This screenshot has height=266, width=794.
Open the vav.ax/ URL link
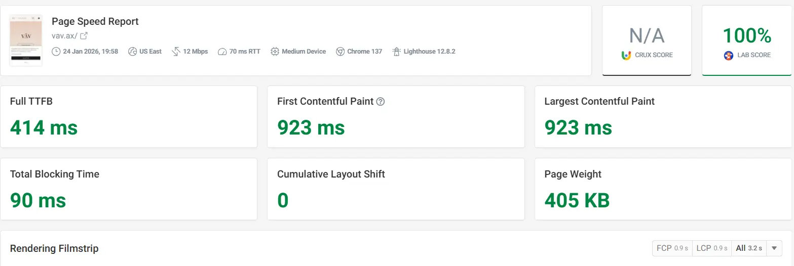click(65, 36)
